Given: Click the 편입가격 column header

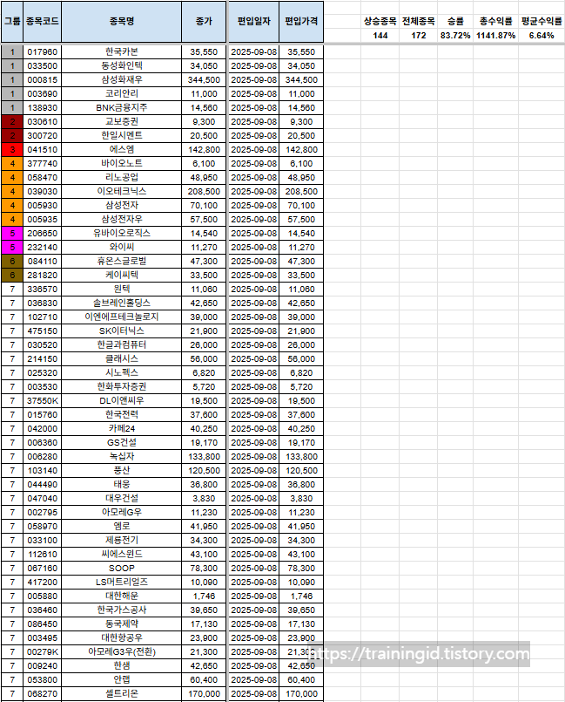Looking at the screenshot, I should click(301, 22).
